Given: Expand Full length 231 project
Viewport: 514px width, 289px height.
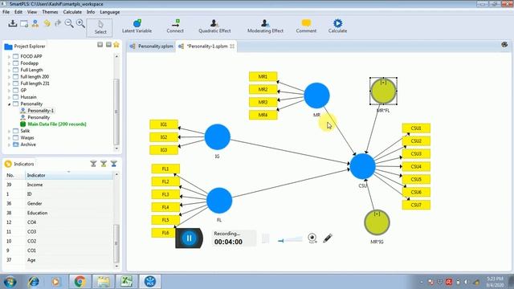Looking at the screenshot, I should pos(9,83).
